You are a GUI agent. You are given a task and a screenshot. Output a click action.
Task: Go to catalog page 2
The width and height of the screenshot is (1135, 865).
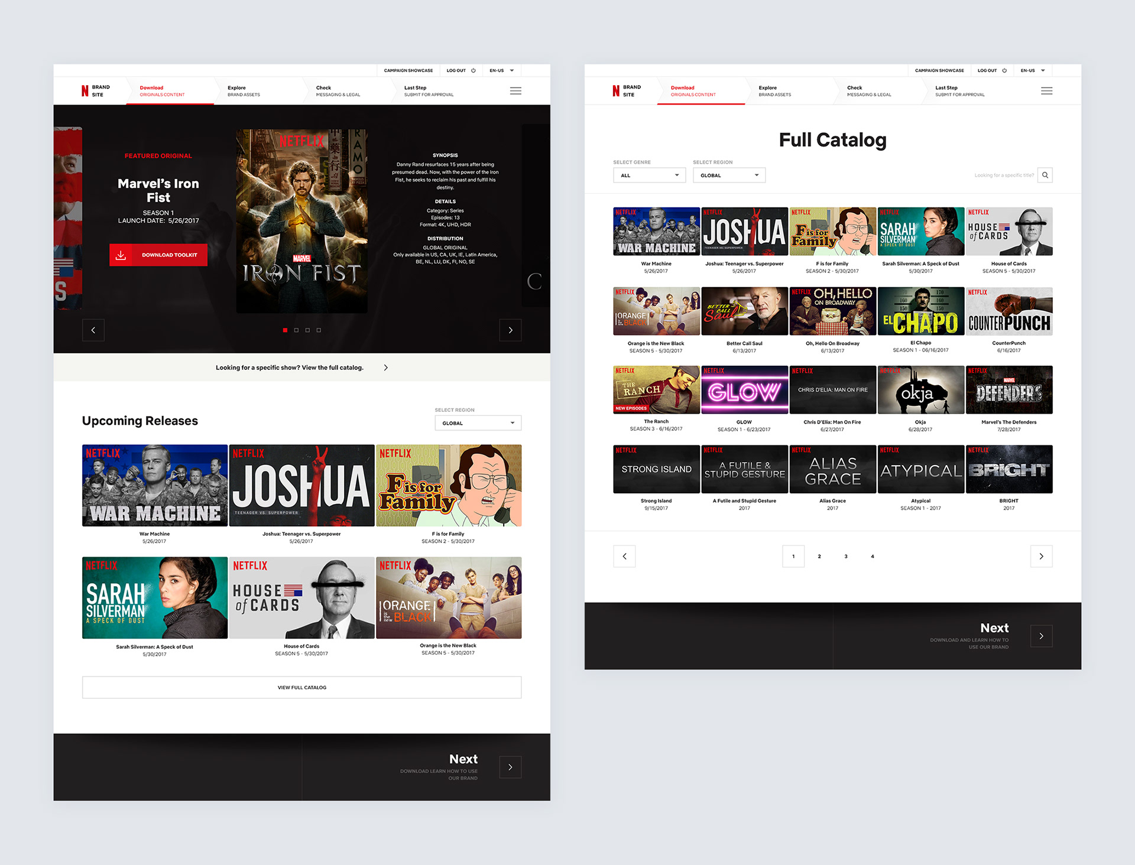tap(819, 556)
